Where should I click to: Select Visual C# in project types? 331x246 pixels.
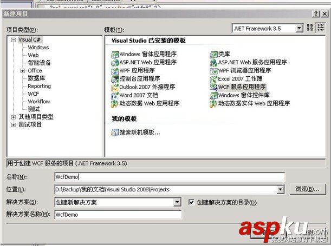click(29, 39)
